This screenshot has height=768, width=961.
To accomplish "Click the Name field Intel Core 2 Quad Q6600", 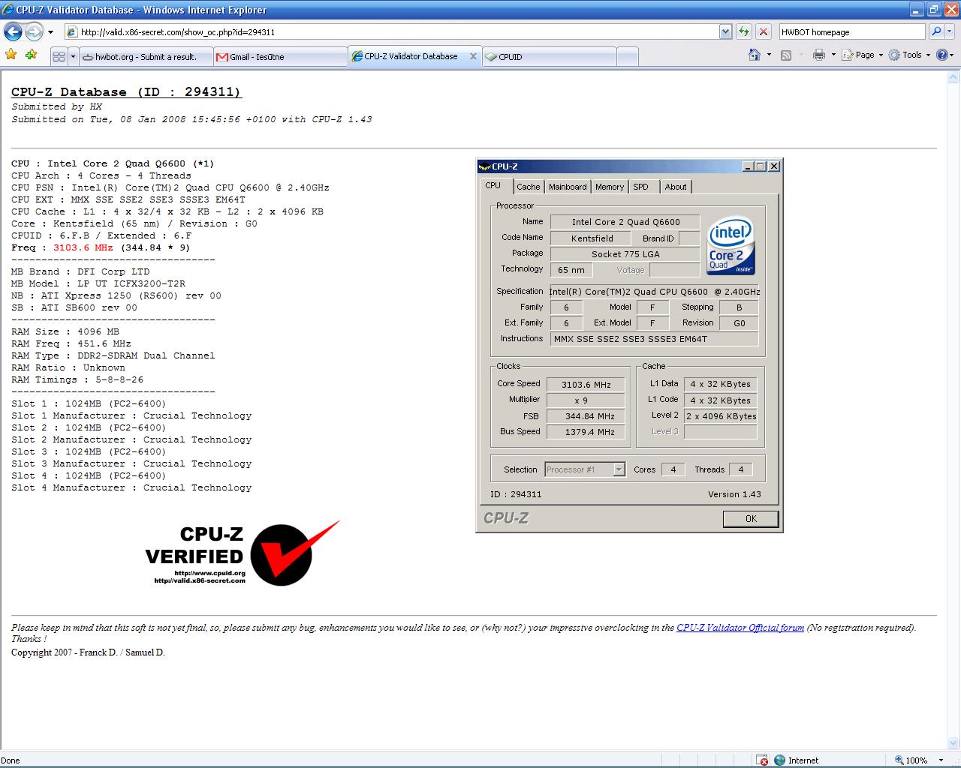I will [625, 222].
